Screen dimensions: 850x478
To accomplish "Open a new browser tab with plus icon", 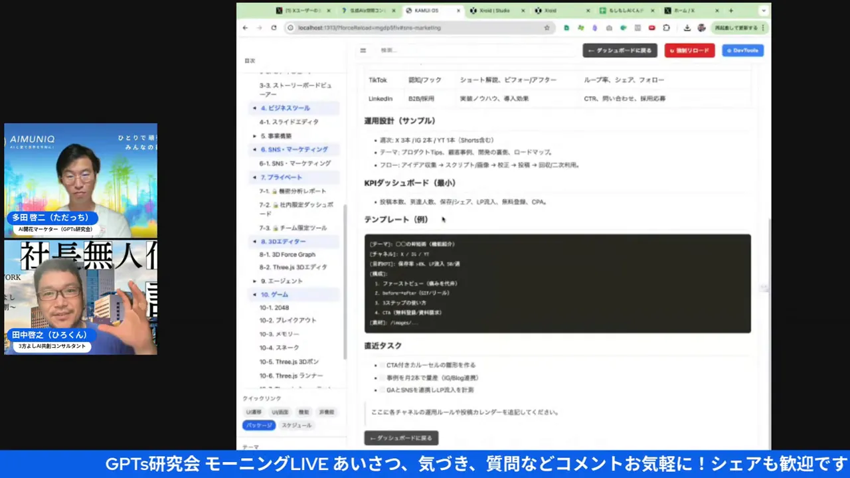I will [730, 11].
